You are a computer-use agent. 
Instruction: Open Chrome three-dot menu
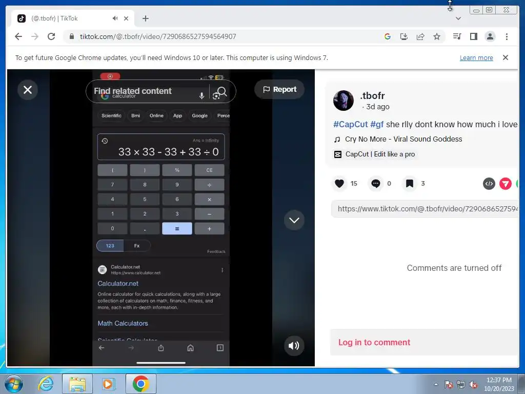pos(507,36)
